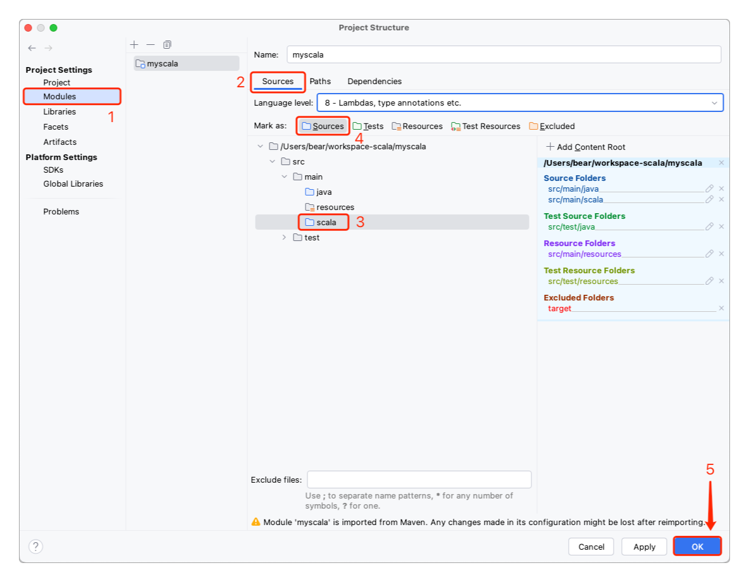Image resolution: width=749 pixels, height=582 pixels.
Task: Open Libraries settings
Action: [x=59, y=112]
